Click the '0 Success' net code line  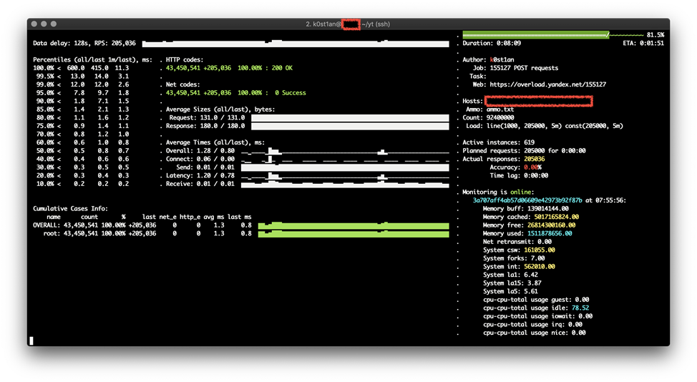(235, 93)
